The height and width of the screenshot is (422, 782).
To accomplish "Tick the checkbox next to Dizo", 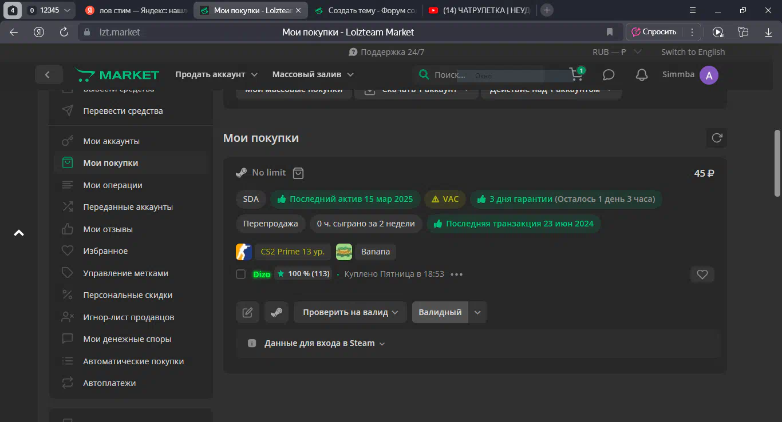I will coord(241,274).
